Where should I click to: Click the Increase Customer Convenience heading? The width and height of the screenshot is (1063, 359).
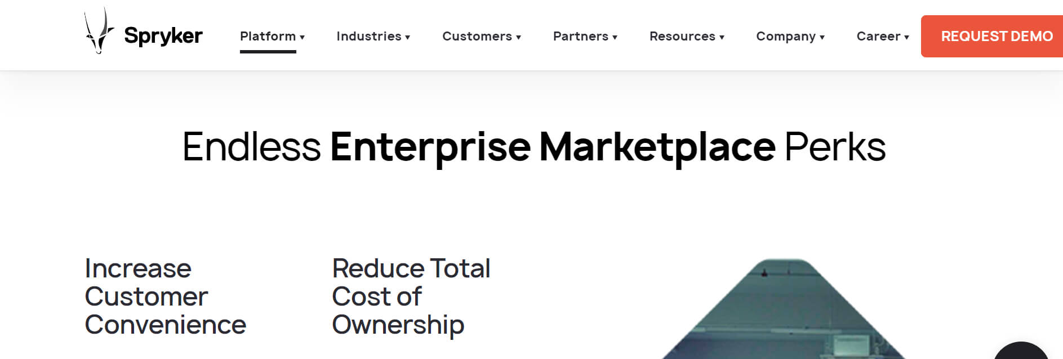click(165, 297)
